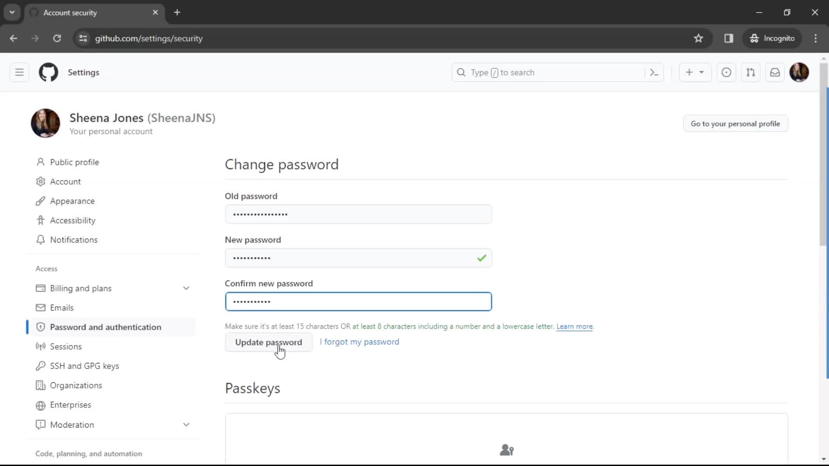Click the I forgot my password link
Screen dimensions: 829x466
point(359,341)
